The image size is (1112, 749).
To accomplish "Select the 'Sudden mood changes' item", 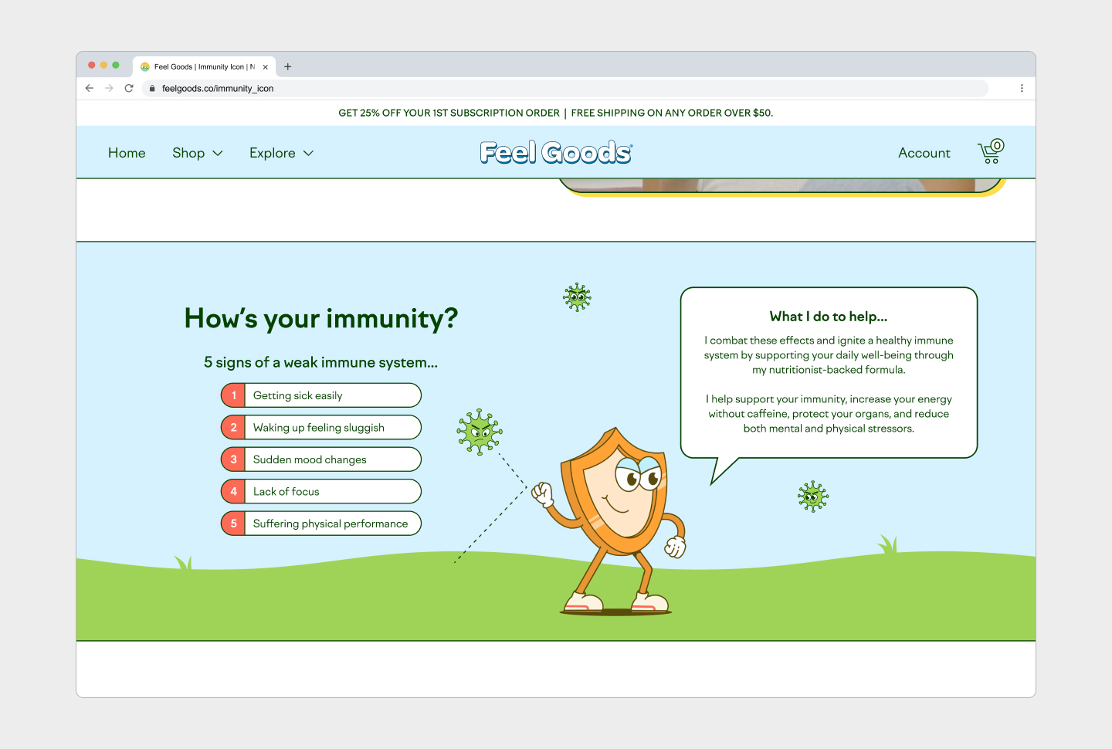I will 321,459.
